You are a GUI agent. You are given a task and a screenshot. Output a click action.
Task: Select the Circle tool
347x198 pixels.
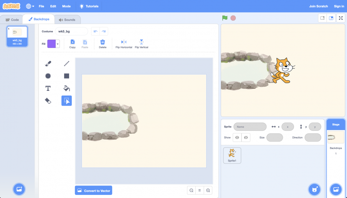pos(48,76)
